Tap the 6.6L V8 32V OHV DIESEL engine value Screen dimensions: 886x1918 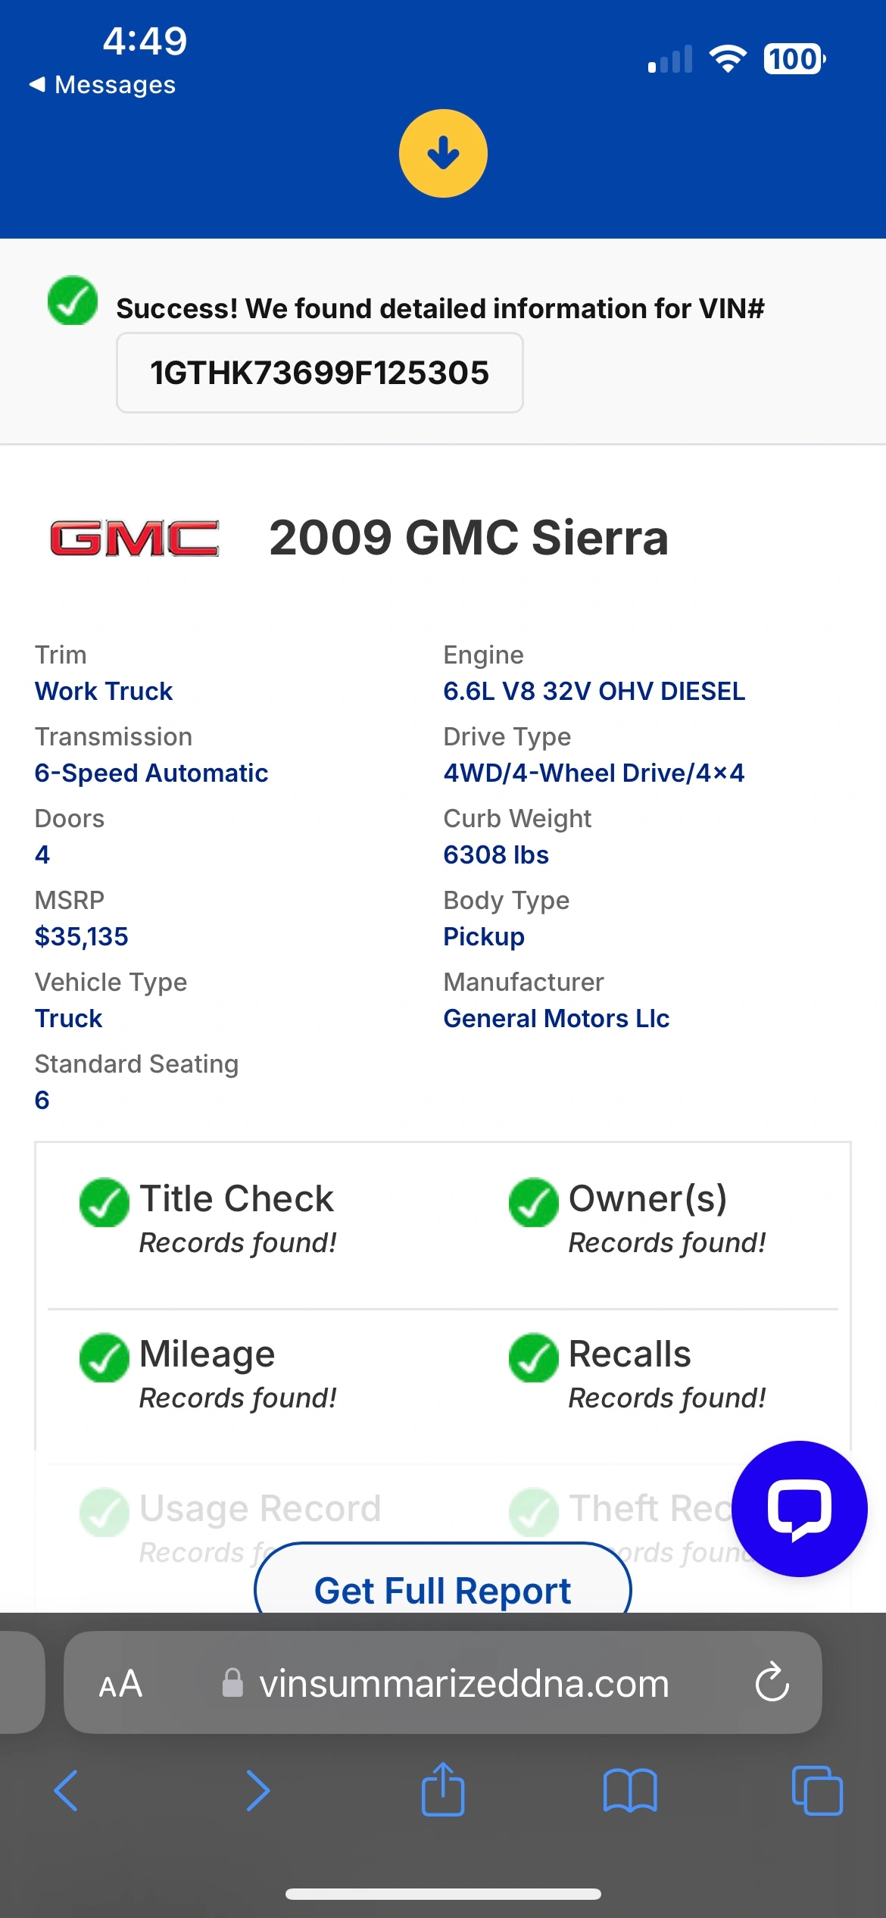594,691
